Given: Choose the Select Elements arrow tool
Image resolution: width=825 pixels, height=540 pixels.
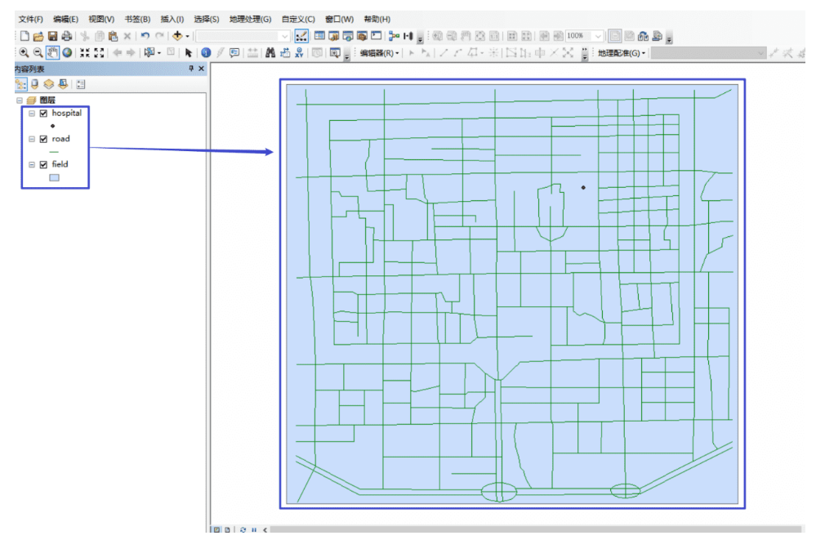Looking at the screenshot, I should click(x=189, y=52).
